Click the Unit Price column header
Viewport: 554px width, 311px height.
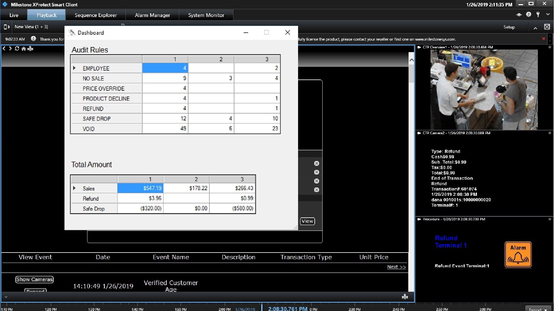374,257
